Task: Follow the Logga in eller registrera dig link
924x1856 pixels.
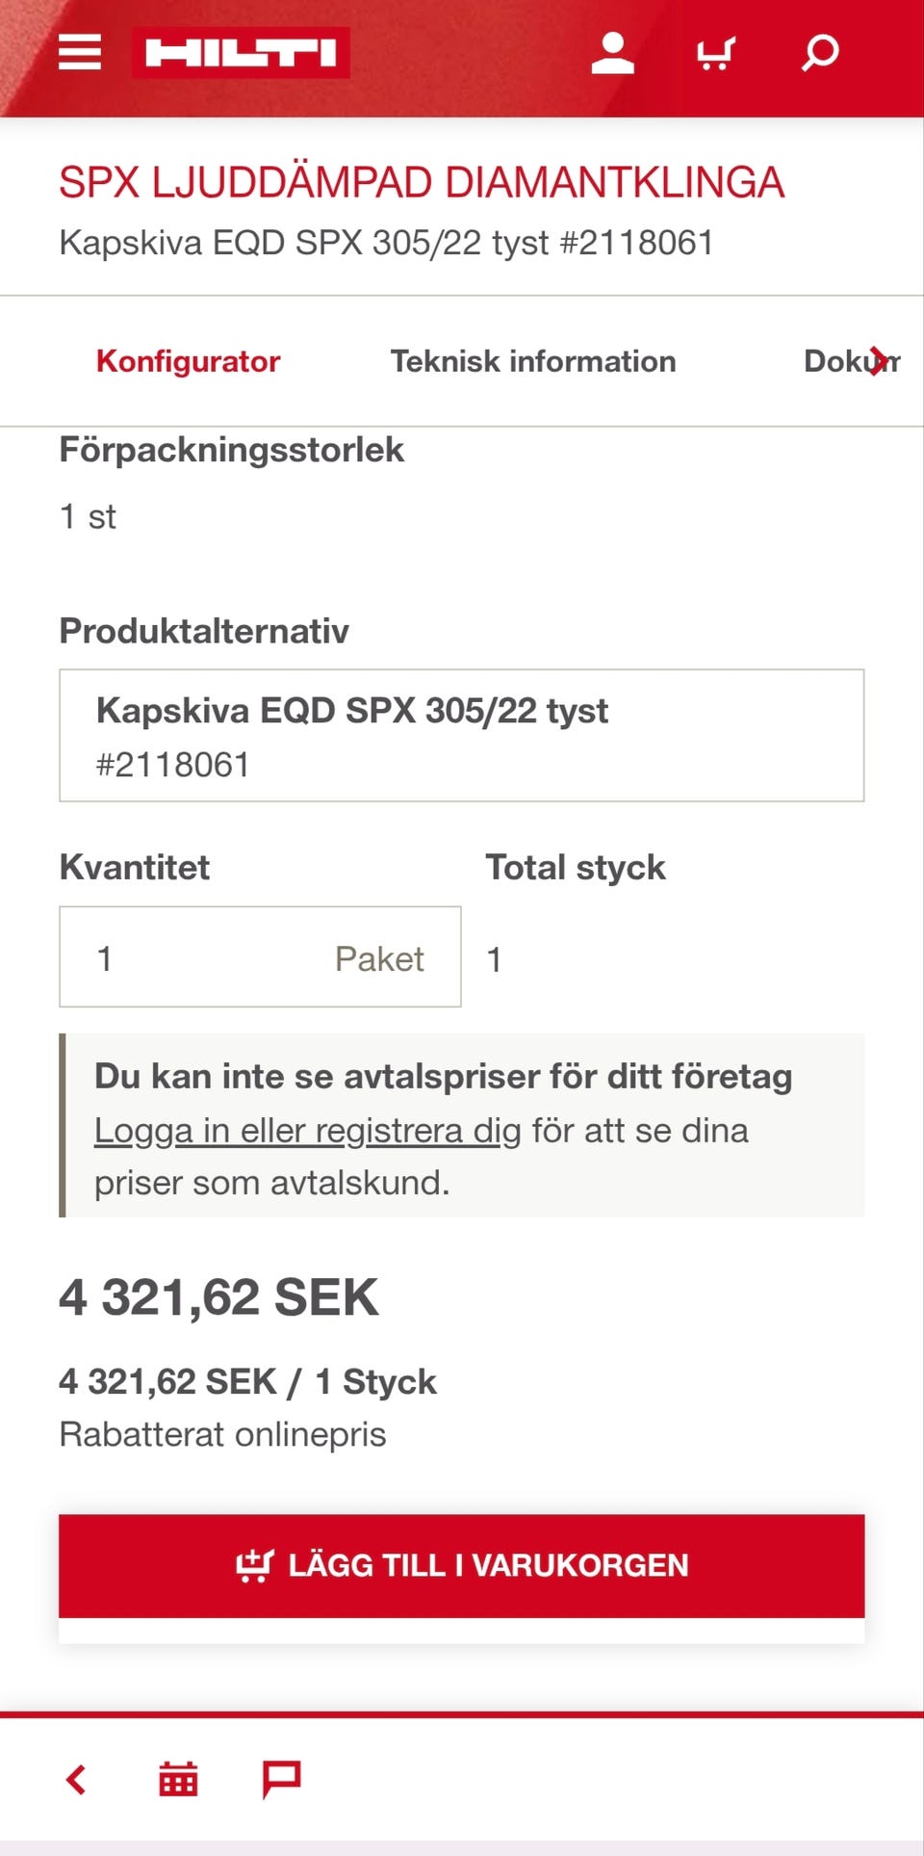Action: click(304, 1129)
